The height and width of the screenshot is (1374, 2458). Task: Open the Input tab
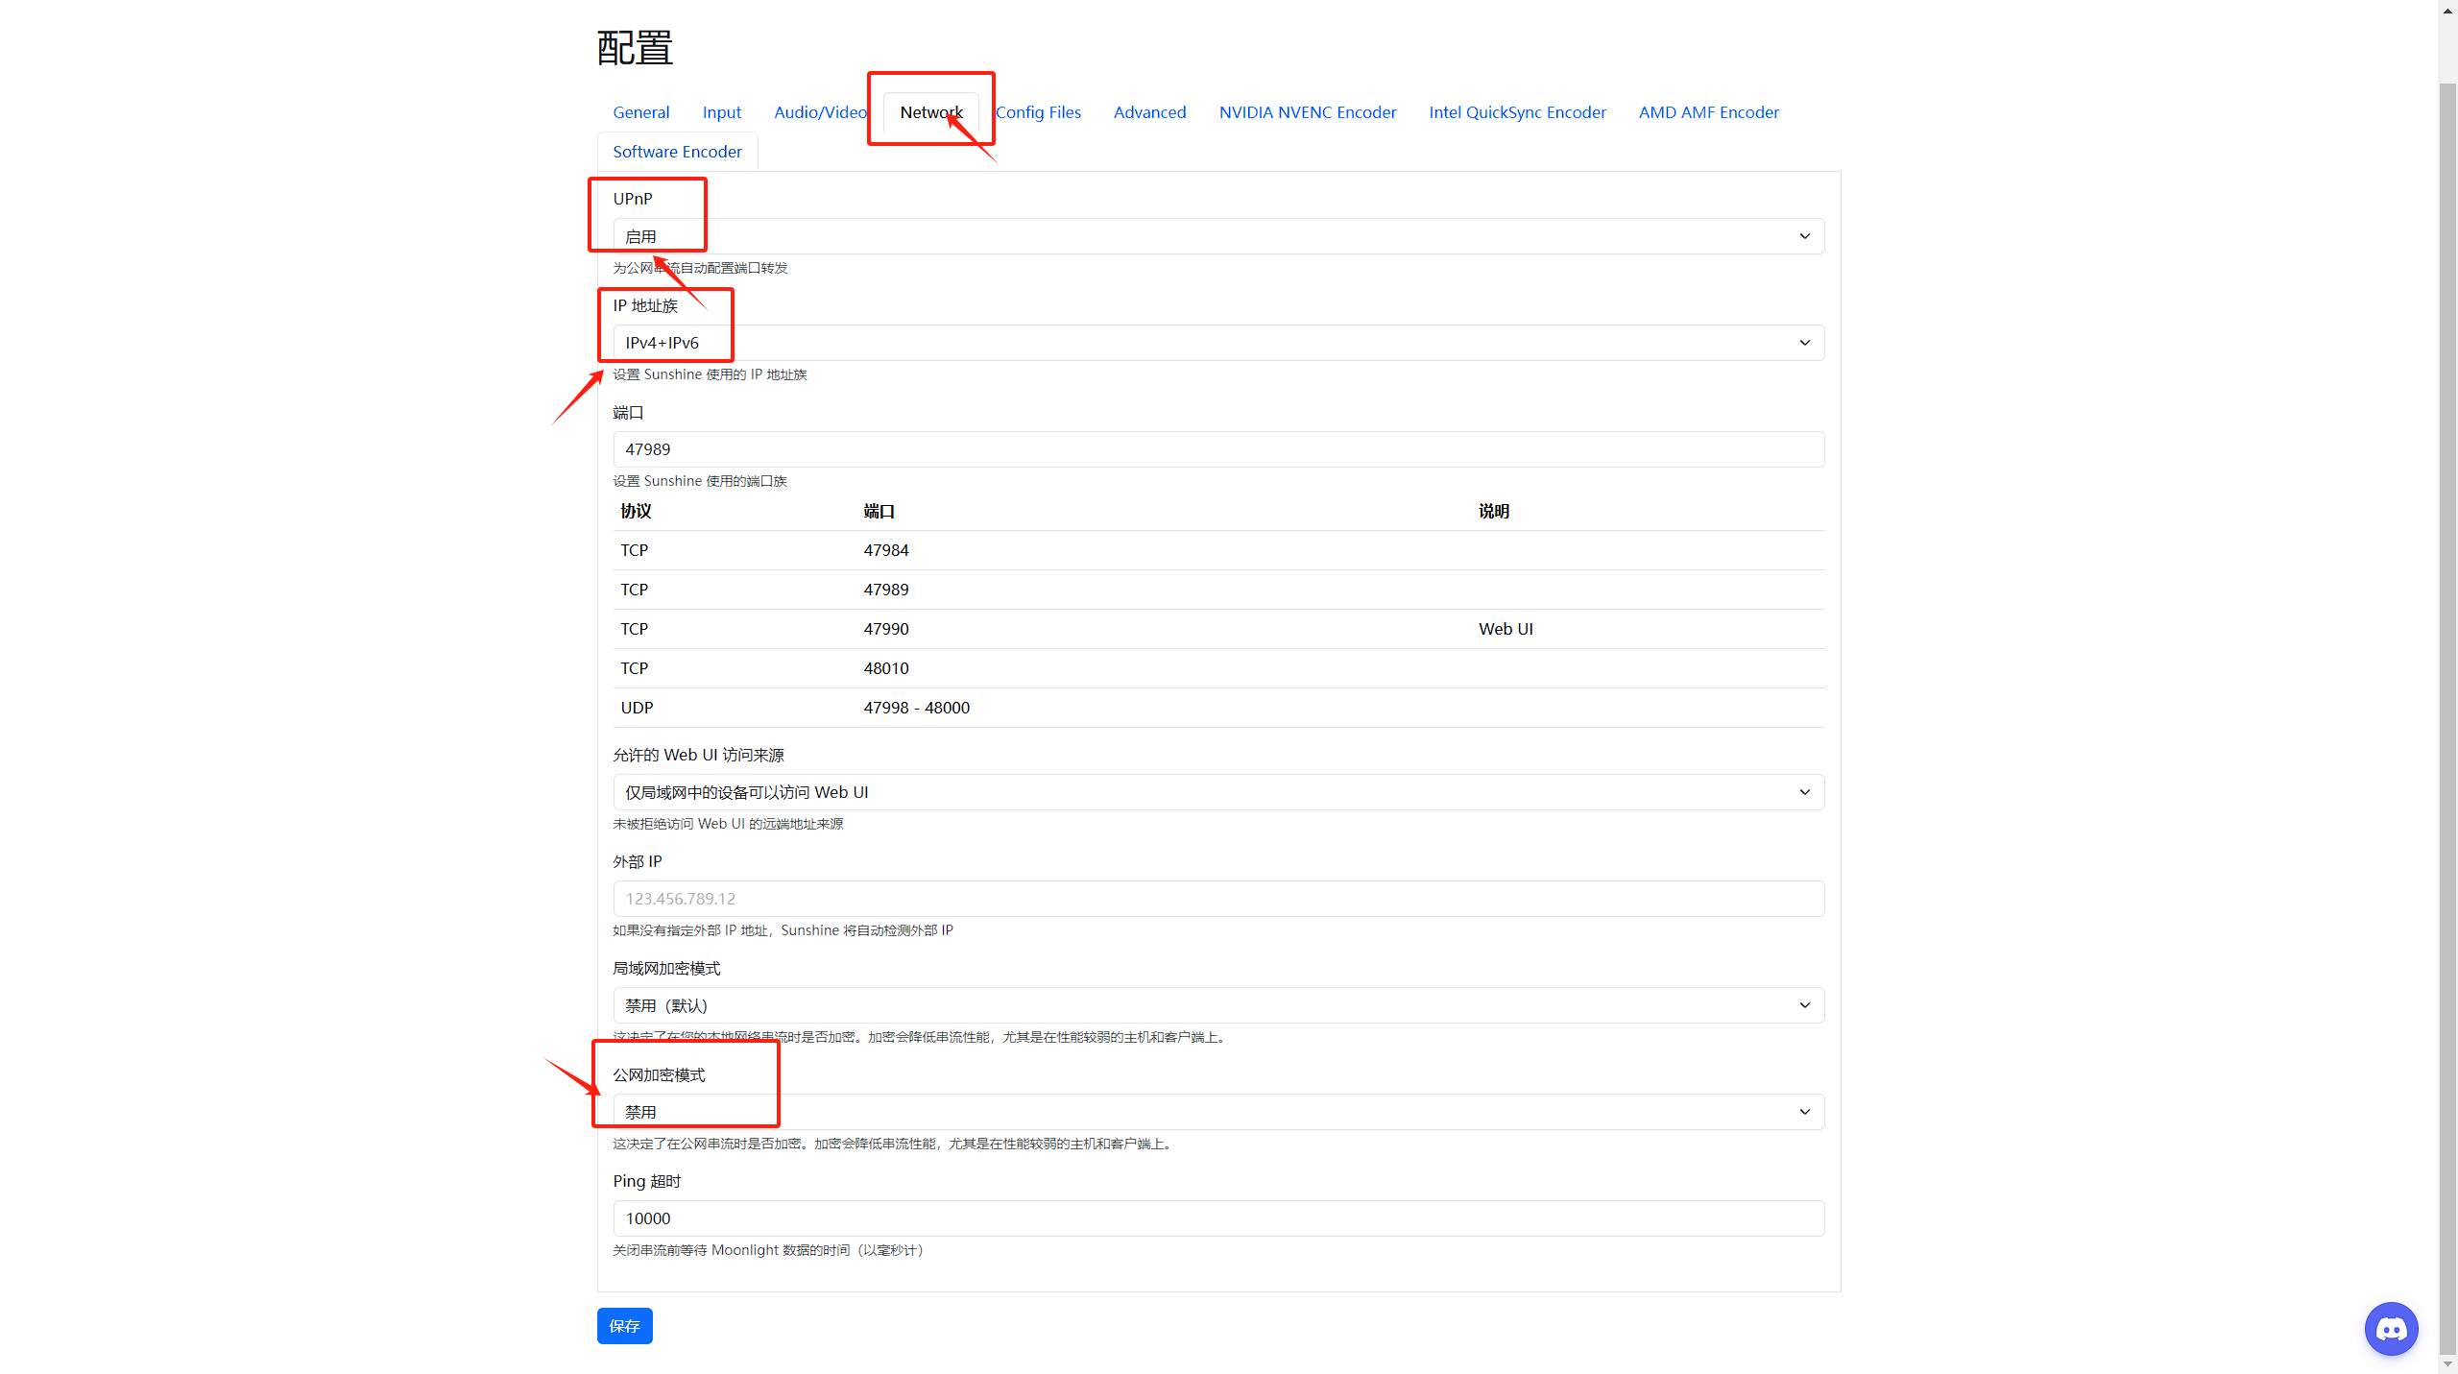pyautogui.click(x=721, y=112)
